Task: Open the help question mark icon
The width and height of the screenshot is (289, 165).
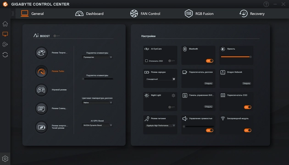Action: [x=266, y=4]
